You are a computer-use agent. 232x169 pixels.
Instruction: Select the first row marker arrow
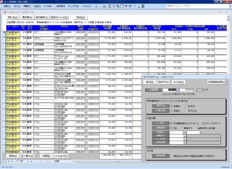[4, 33]
